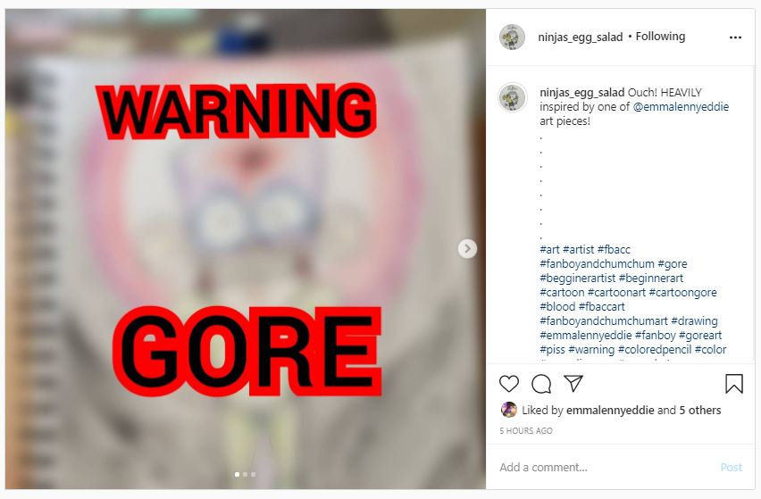Toggle the Following status button

coord(660,37)
